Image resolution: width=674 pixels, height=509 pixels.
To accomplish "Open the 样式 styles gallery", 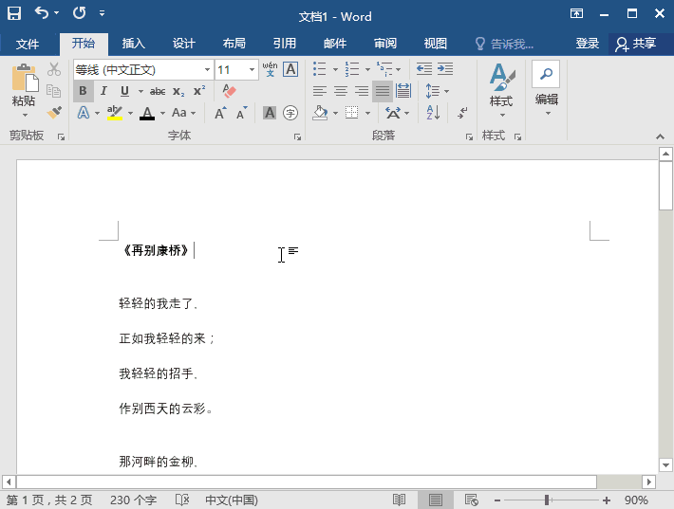I will (x=501, y=90).
